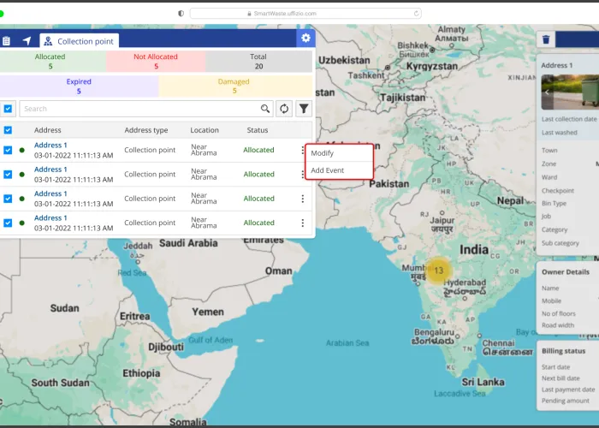Reload page using browser refresh icon
The width and height of the screenshot is (599, 428).
tap(417, 13)
